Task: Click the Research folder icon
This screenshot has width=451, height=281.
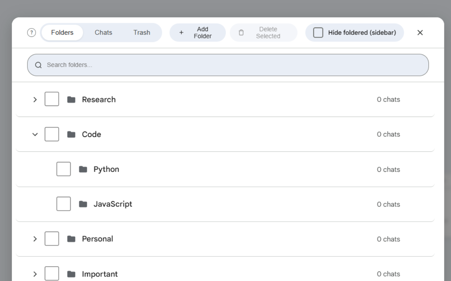Action: (72, 99)
